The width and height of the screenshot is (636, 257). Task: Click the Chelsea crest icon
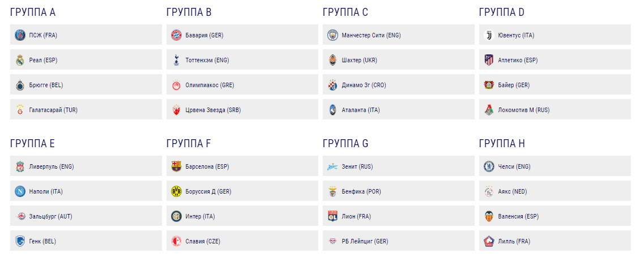click(x=488, y=166)
